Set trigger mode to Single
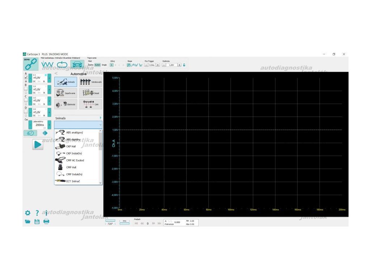Screen dimensions: 371x278 coord(104,65)
